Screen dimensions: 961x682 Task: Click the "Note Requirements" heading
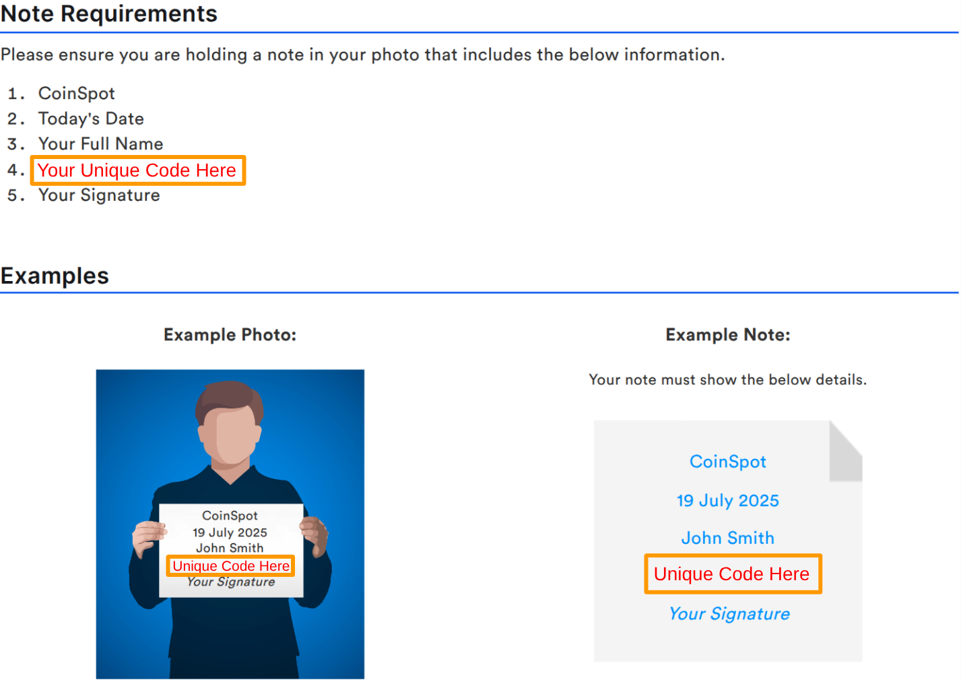(x=109, y=13)
